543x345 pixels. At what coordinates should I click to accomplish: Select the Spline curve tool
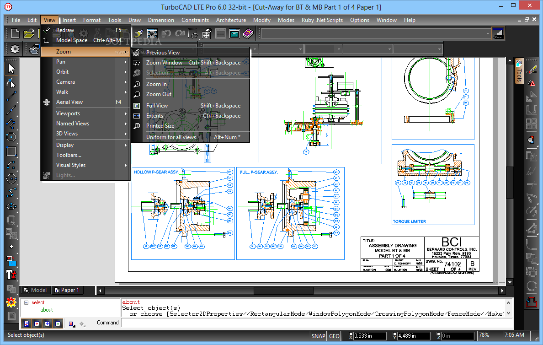(x=11, y=193)
